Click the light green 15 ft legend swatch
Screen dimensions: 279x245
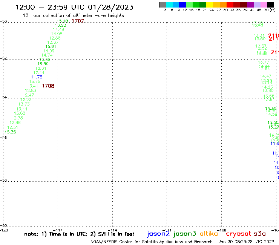pos(189,5)
